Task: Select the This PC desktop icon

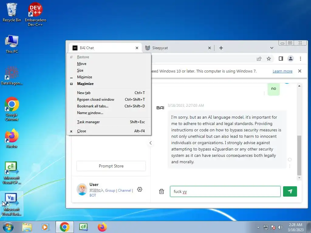Action: click(12, 44)
